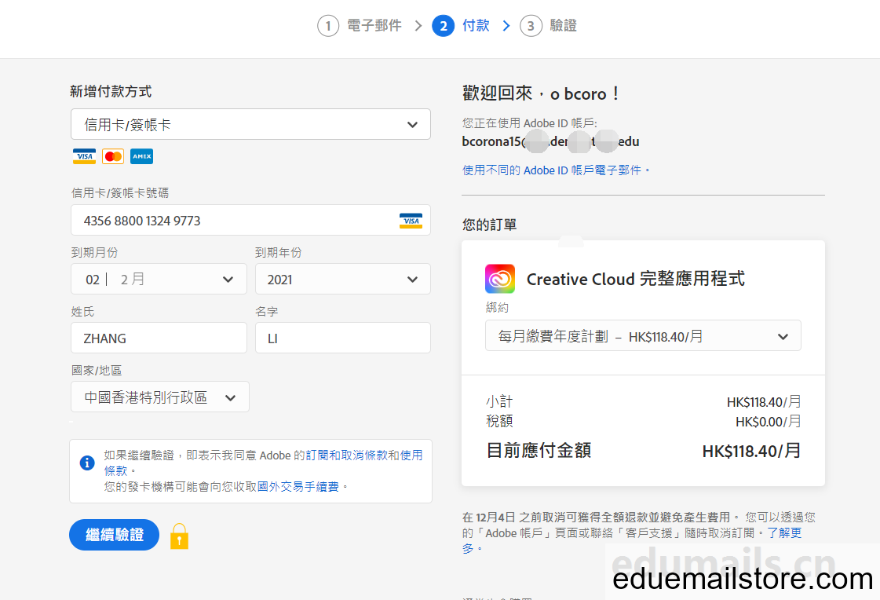
Task: Click the Mastercard logo below payment method
Action: point(113,156)
